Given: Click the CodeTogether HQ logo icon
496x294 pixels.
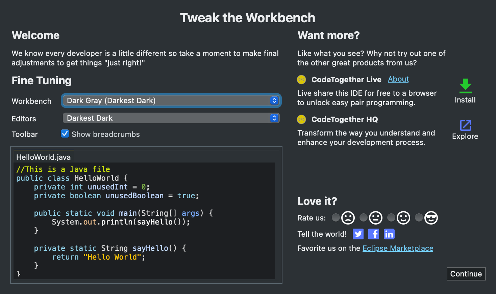Looking at the screenshot, I should 301,119.
